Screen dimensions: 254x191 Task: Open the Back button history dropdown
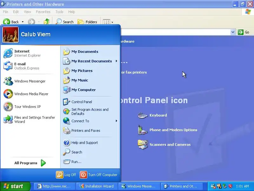coord(23,22)
